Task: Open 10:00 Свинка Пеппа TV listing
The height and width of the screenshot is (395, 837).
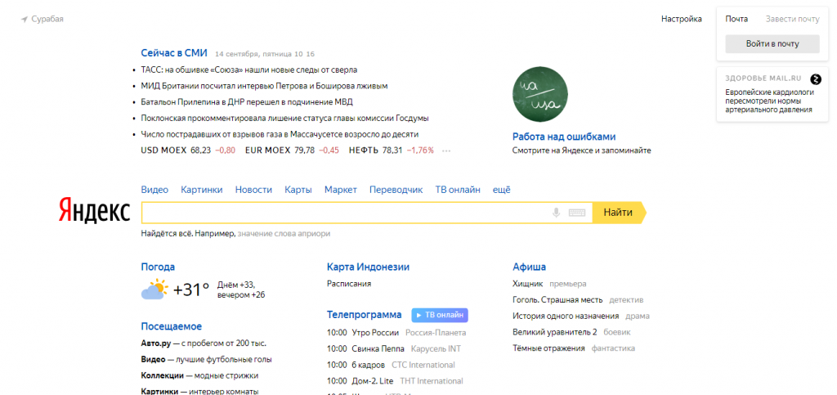Action: 394,349
